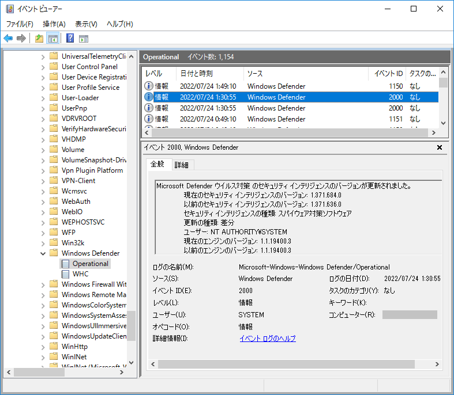This screenshot has width=454, height=395.
Task: Click the event list scroll up arrow
Action: 443,72
